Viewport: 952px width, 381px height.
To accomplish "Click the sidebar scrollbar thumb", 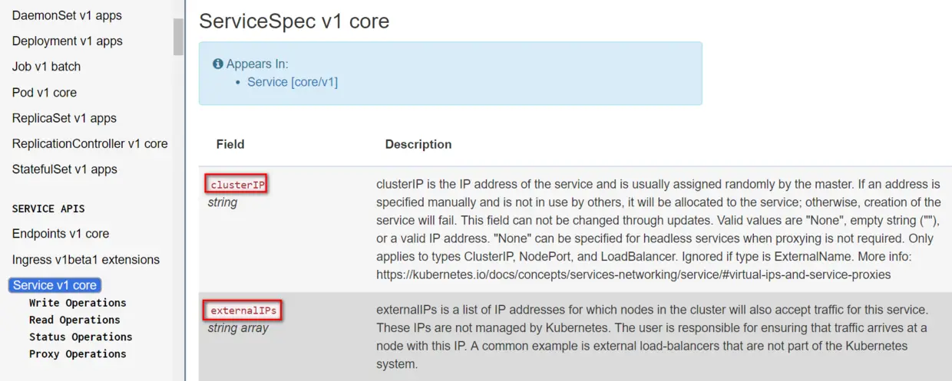I will coord(178,37).
